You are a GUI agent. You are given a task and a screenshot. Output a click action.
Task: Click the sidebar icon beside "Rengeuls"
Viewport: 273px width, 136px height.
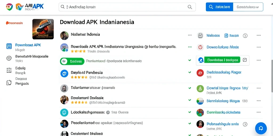tap(9, 83)
